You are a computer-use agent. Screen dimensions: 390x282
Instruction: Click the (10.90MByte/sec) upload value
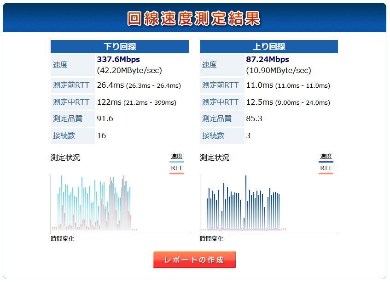point(279,70)
